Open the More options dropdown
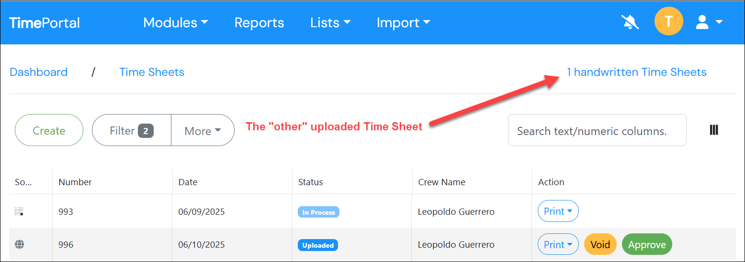Image resolution: width=745 pixels, height=262 pixels. click(203, 130)
